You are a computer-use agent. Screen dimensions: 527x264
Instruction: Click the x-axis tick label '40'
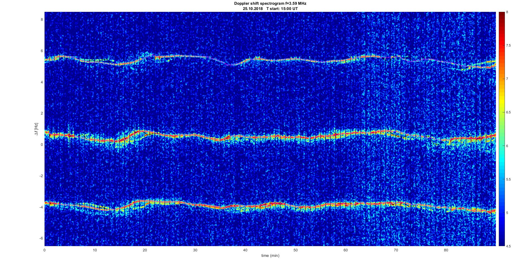[x=245, y=250]
